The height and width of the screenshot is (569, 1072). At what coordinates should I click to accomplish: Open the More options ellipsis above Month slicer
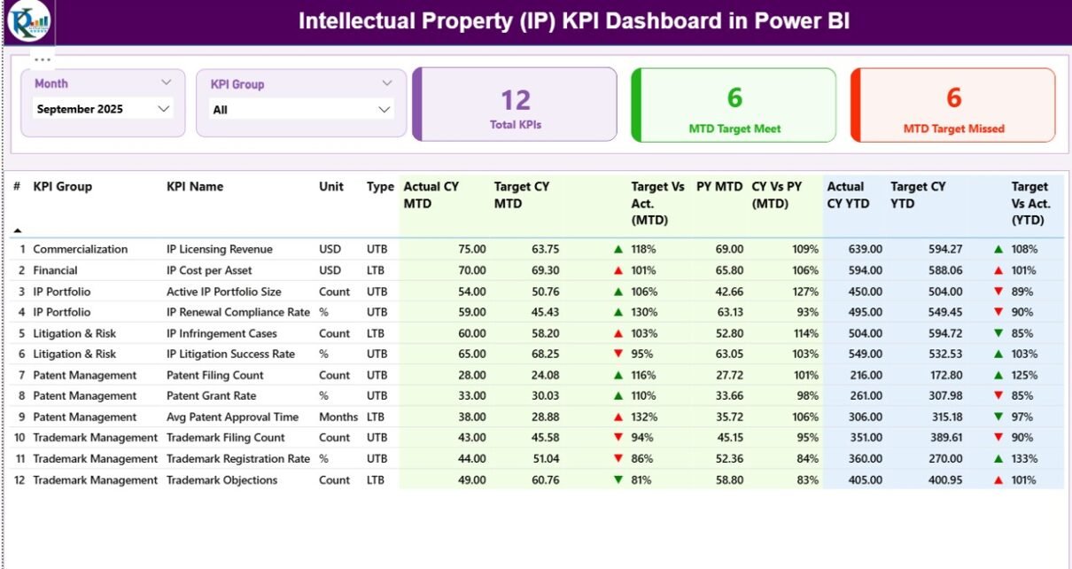tap(42, 59)
